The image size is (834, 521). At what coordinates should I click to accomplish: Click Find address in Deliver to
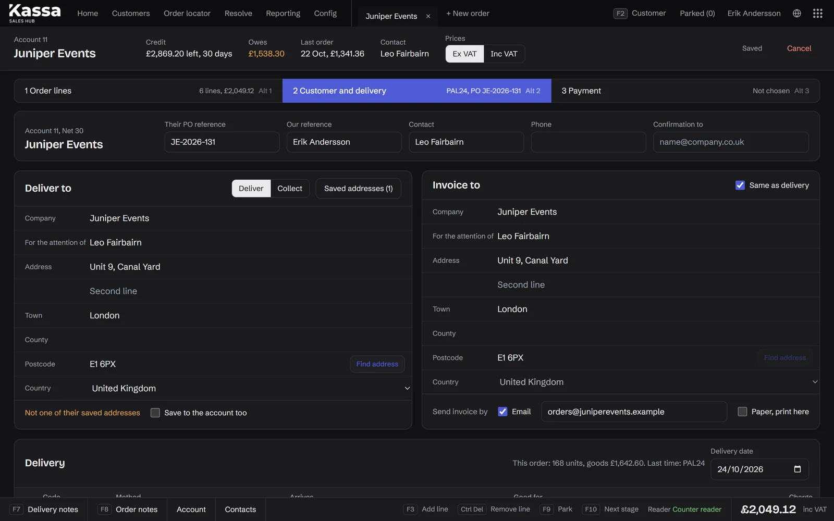(377, 364)
